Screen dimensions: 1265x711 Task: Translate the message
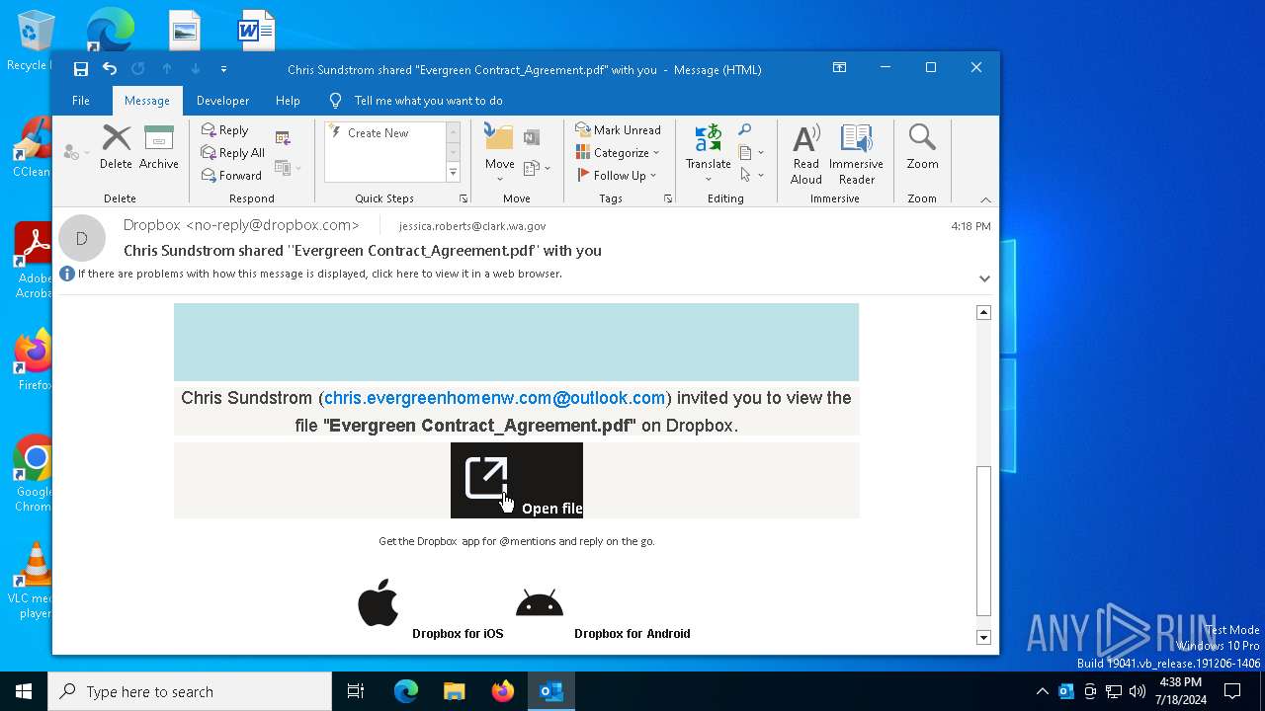point(709,152)
